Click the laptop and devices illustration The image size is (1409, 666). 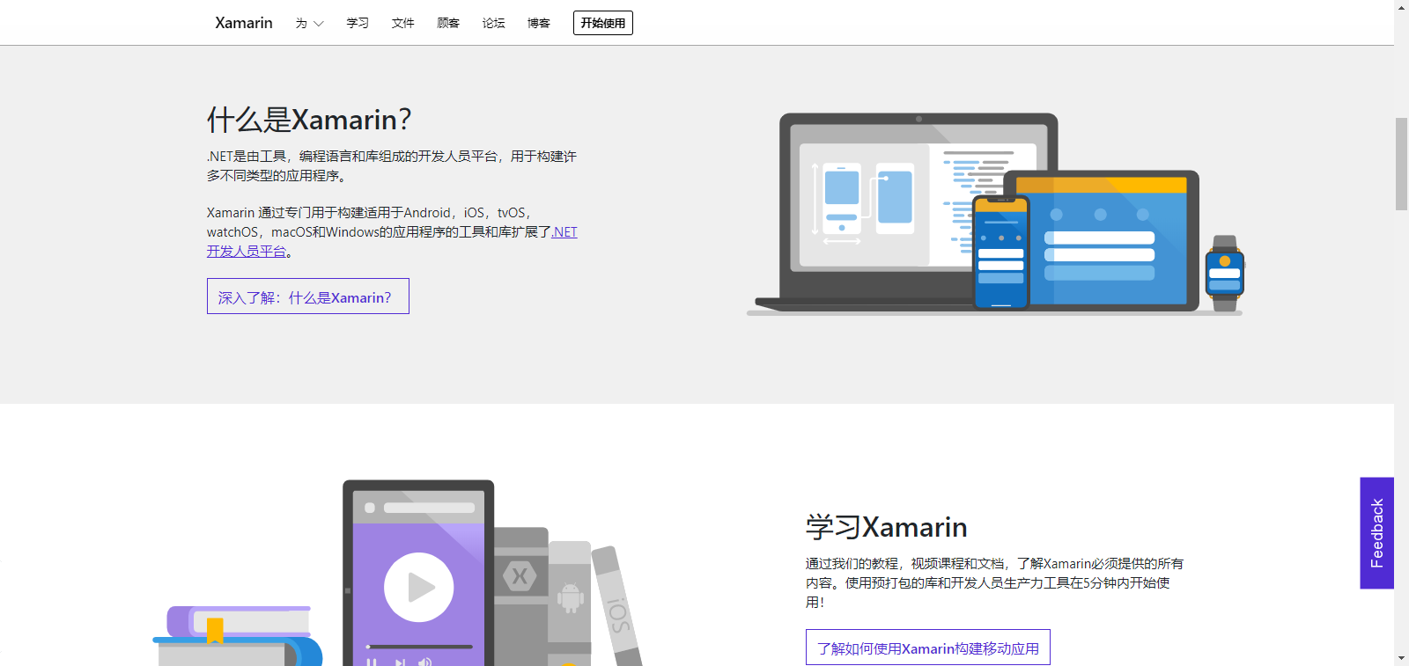click(x=995, y=214)
